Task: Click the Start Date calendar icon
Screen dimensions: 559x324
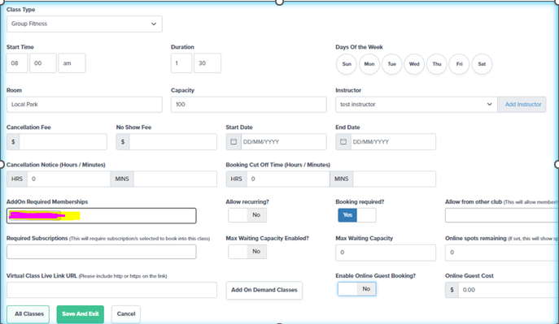Action: click(234, 141)
